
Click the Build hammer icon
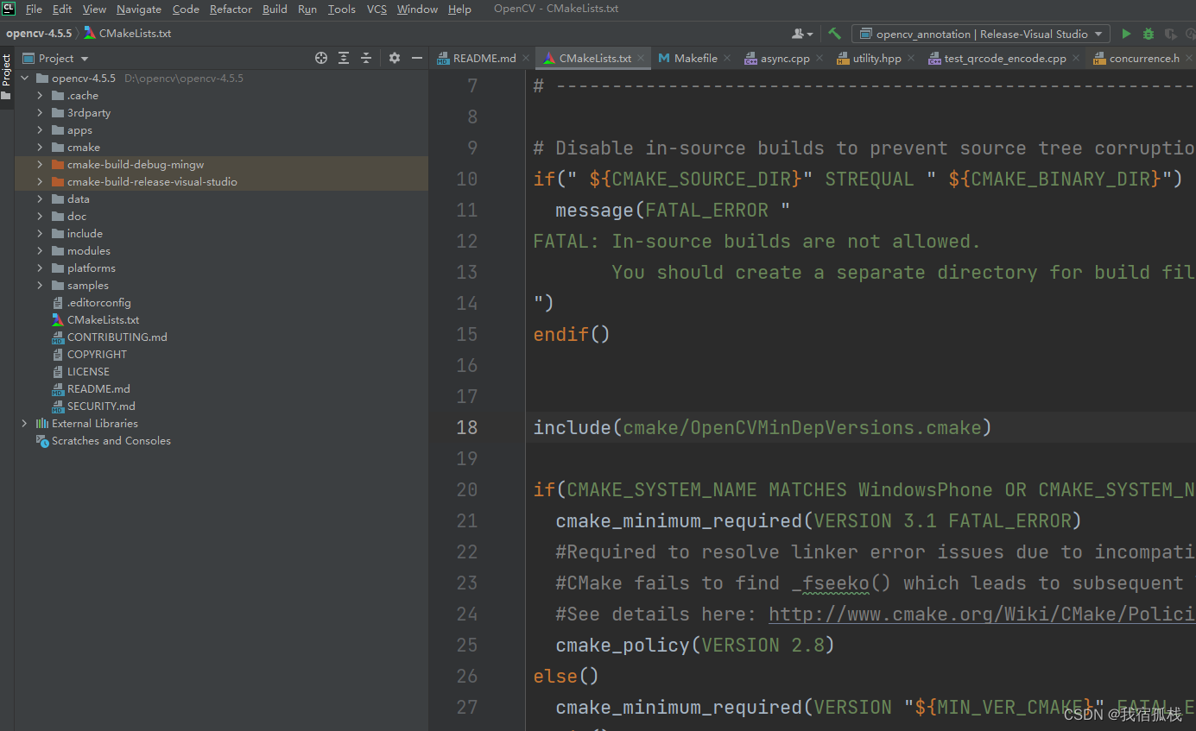click(x=834, y=34)
